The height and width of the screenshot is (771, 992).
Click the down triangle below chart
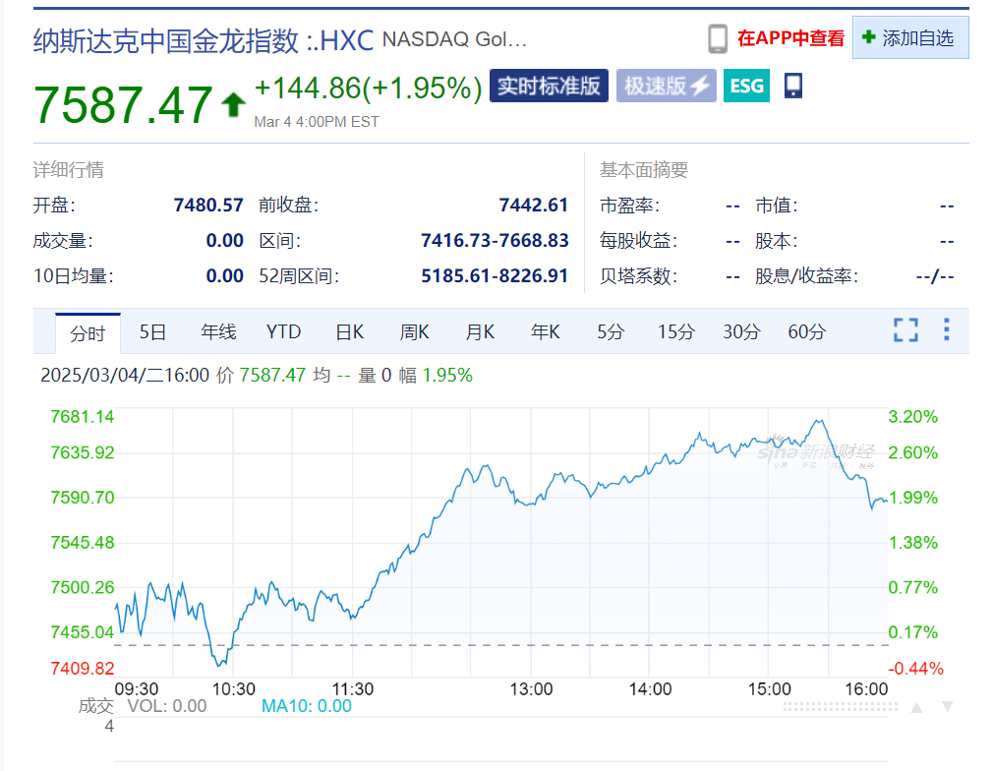(x=947, y=707)
